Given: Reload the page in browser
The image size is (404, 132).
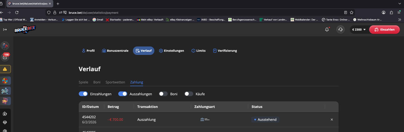Looking at the screenshot, I should click(x=17, y=13).
